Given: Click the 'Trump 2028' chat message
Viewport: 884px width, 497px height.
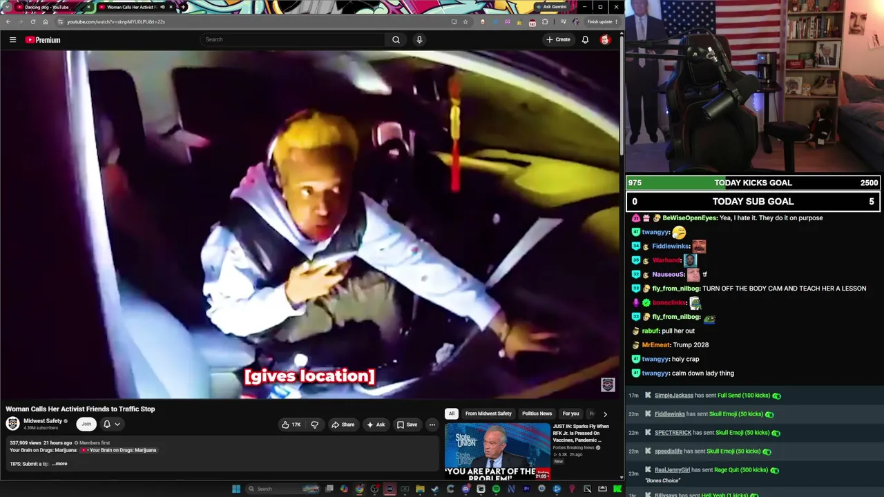Looking at the screenshot, I should [x=691, y=345].
